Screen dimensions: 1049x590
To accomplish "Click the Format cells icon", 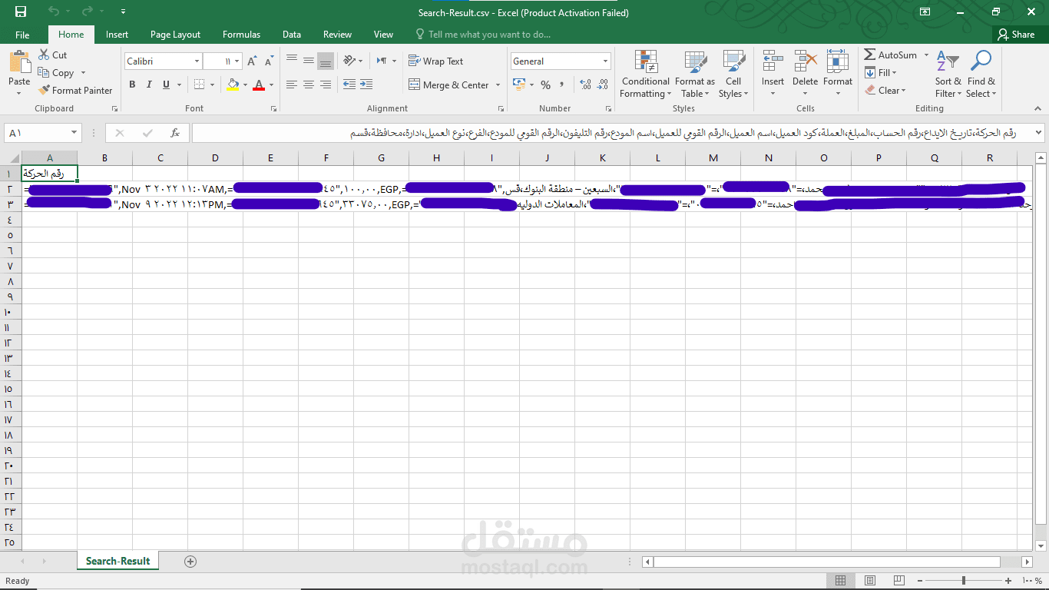I will coord(838,61).
